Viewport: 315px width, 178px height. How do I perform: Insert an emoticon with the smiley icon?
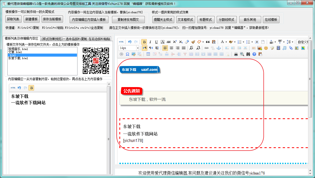coord(266,48)
